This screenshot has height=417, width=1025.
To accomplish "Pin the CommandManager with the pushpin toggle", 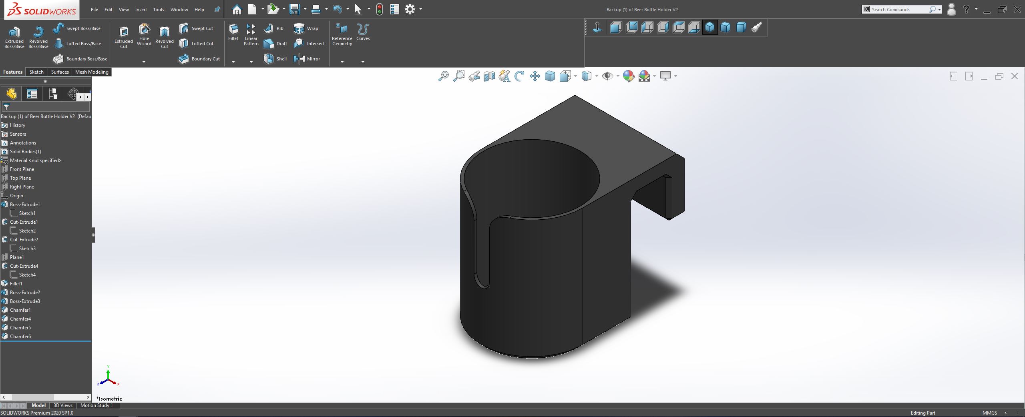I will click(217, 9).
